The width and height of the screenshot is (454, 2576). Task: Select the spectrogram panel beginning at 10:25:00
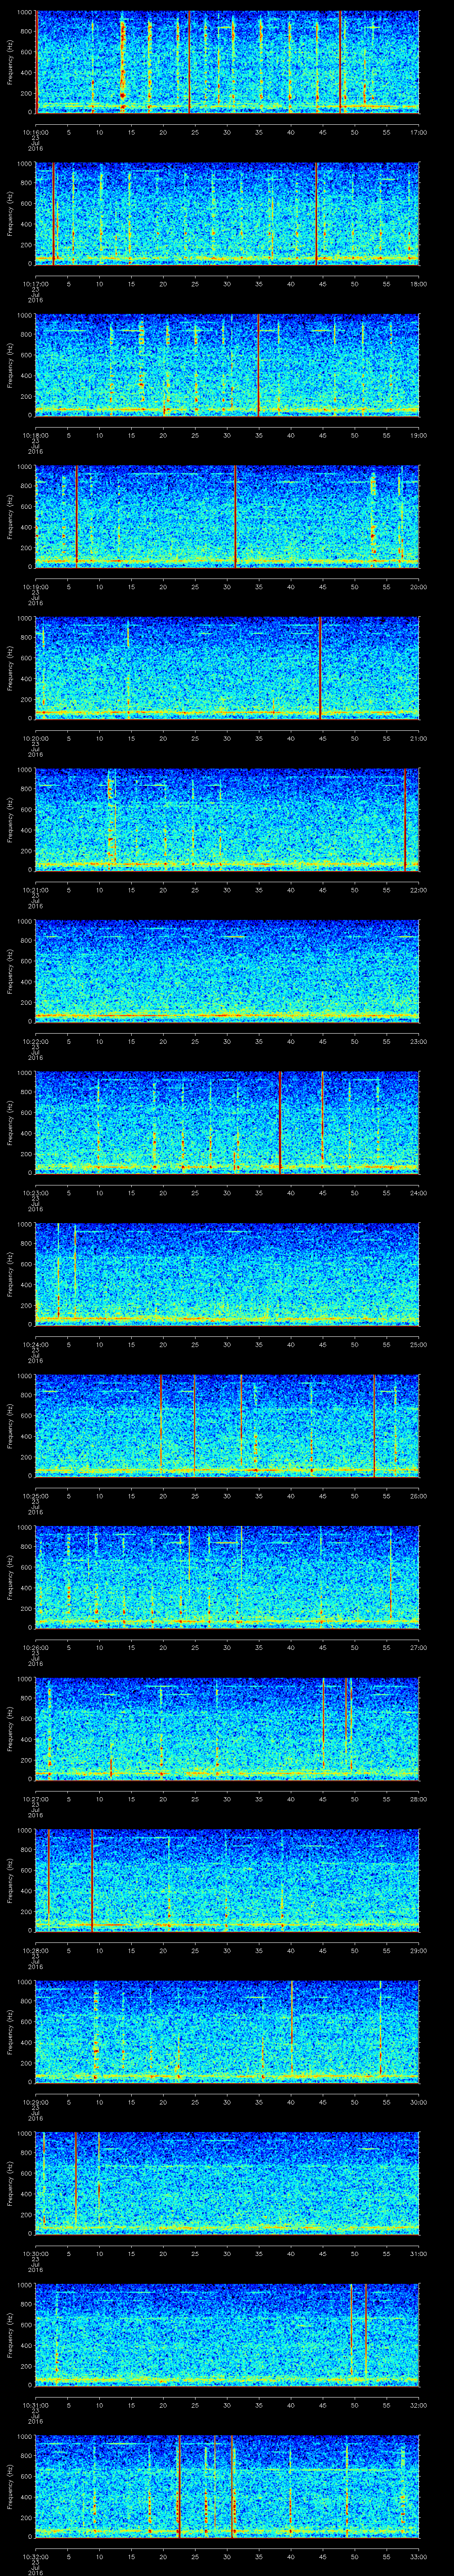tap(227, 1426)
